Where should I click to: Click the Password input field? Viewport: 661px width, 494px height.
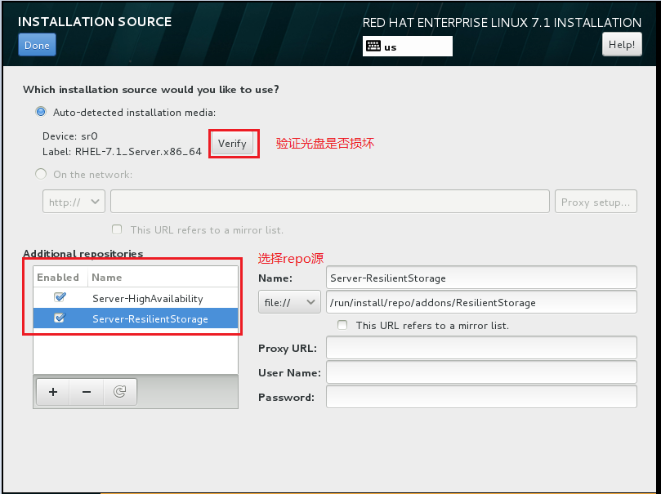coord(481,397)
